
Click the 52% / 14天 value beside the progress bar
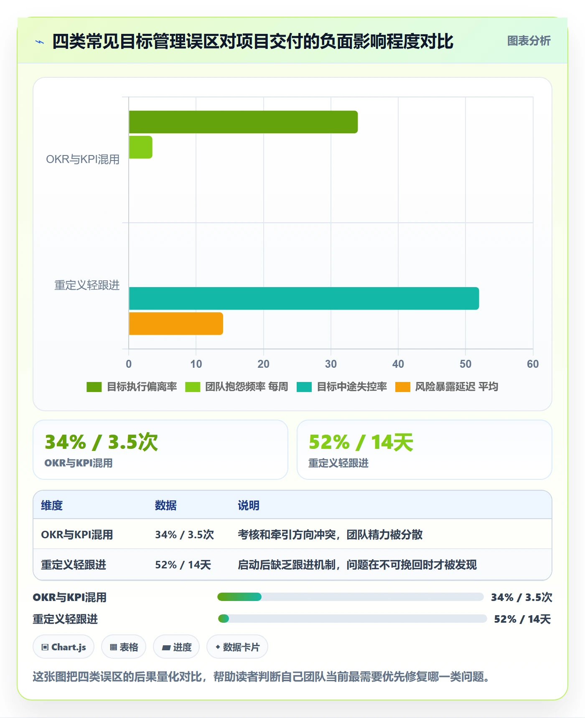click(x=523, y=619)
